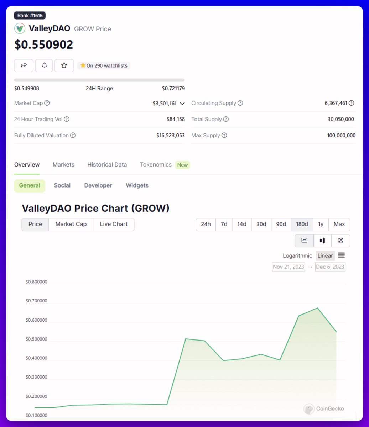Open the Tokenomics tab
Image resolution: width=369 pixels, height=427 pixels.
pos(156,165)
